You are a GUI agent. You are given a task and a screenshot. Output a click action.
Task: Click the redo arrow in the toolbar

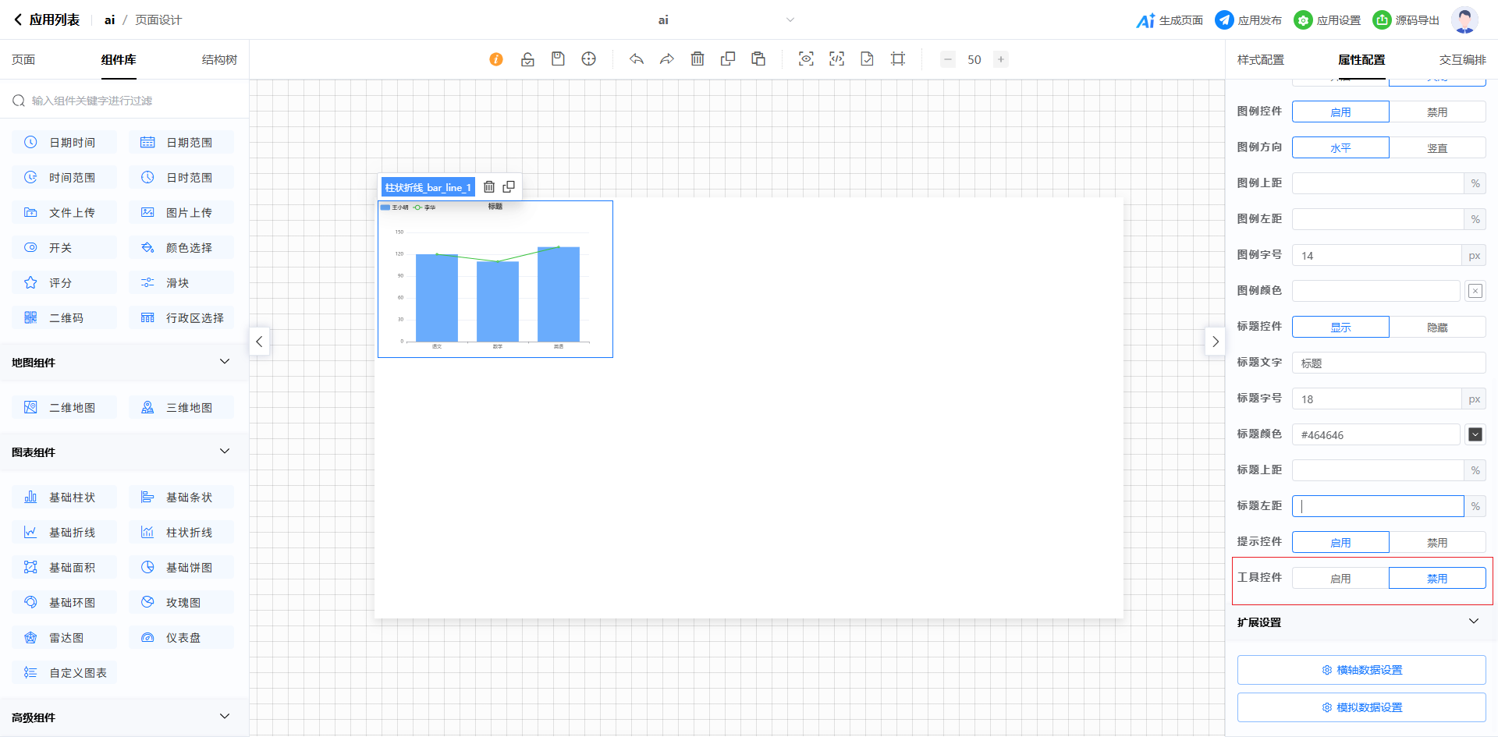667,59
